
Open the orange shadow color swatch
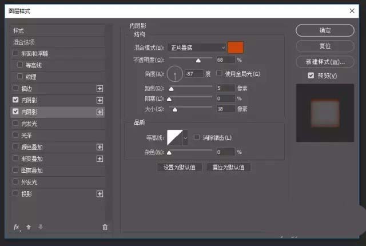click(236, 47)
